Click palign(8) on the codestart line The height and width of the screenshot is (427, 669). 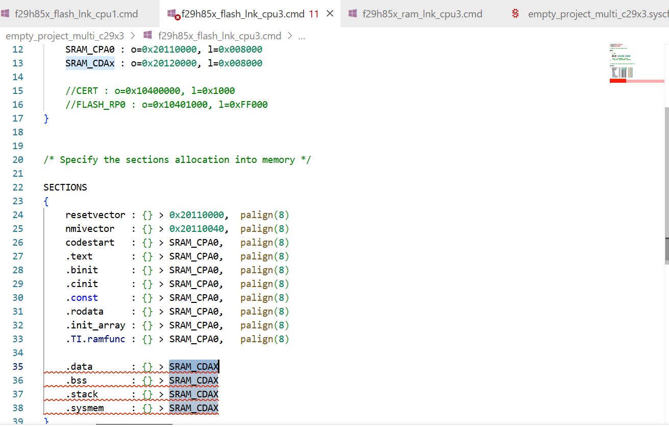[265, 242]
